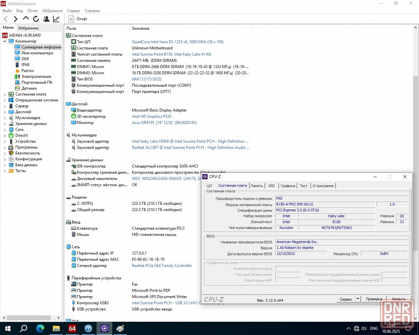Generate a report with the Отчёт button
The width and height of the screenshot is (419, 335).
click(78, 19)
